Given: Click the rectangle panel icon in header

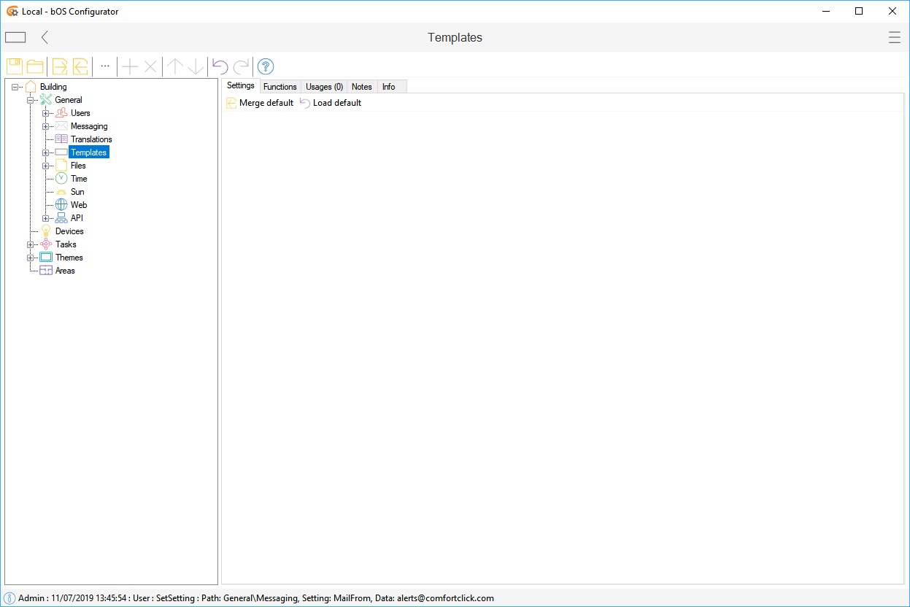Looking at the screenshot, I should tap(15, 37).
